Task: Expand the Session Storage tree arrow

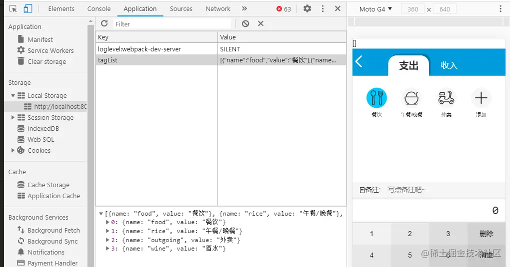Action: pos(13,117)
